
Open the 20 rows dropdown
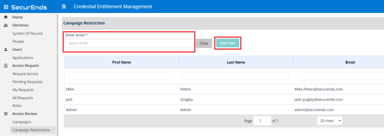330,121
